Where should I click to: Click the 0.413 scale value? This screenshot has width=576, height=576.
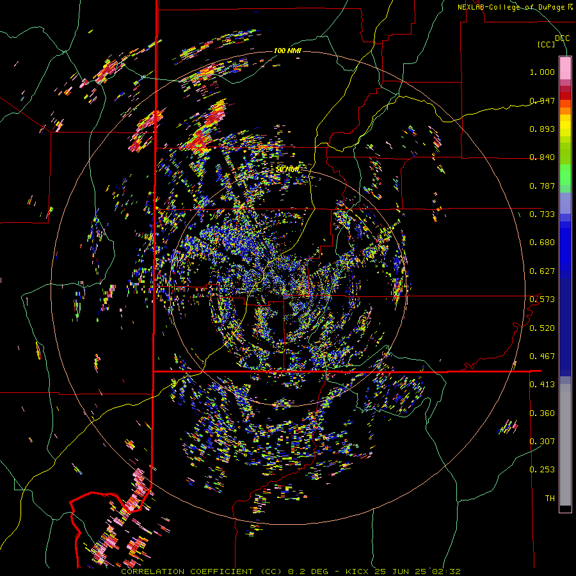(x=542, y=385)
